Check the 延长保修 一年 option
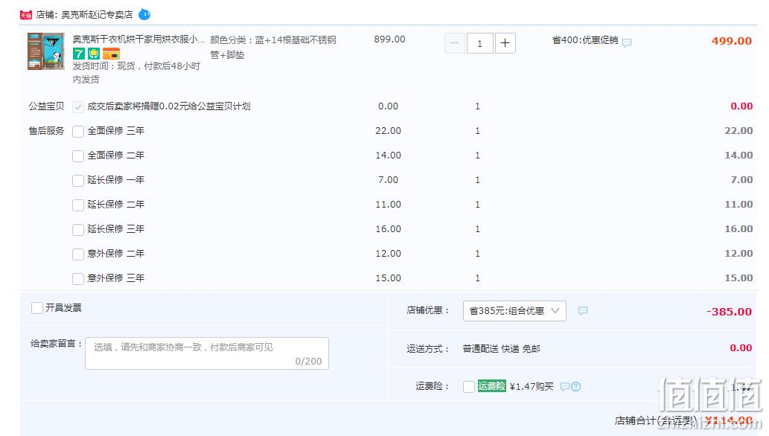 78,181
